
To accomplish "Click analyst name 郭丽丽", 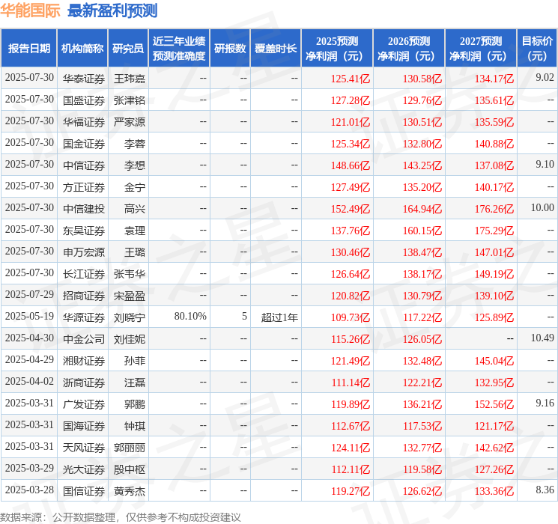I will 130,447.
